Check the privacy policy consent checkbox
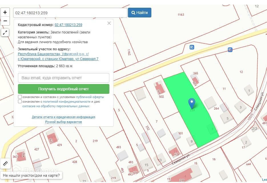This screenshot has height=183, width=267. click(20, 102)
